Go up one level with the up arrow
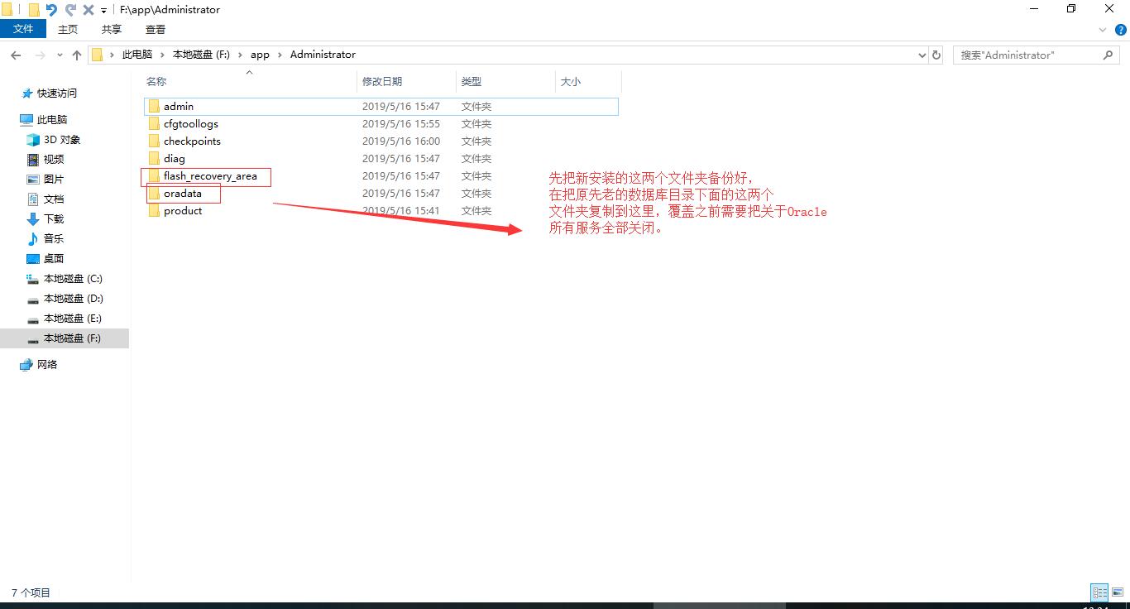The image size is (1130, 609). pos(77,55)
